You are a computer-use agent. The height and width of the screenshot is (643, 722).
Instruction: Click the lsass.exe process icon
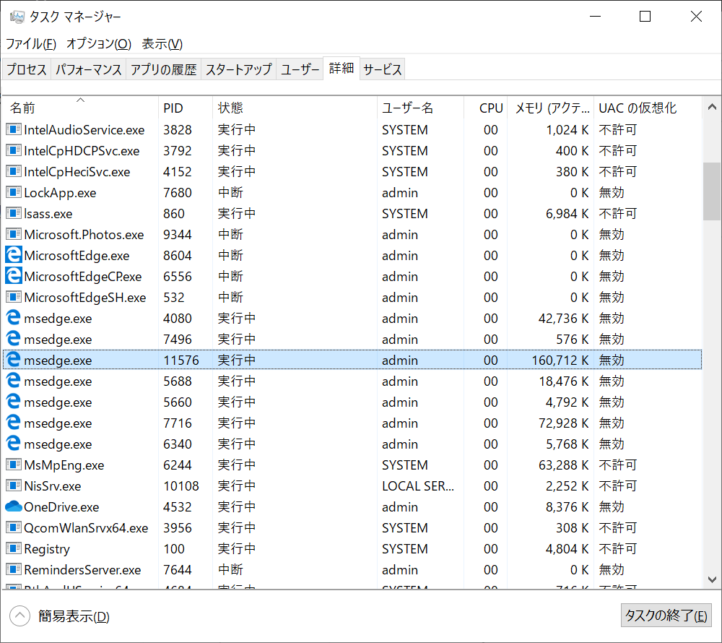13,213
